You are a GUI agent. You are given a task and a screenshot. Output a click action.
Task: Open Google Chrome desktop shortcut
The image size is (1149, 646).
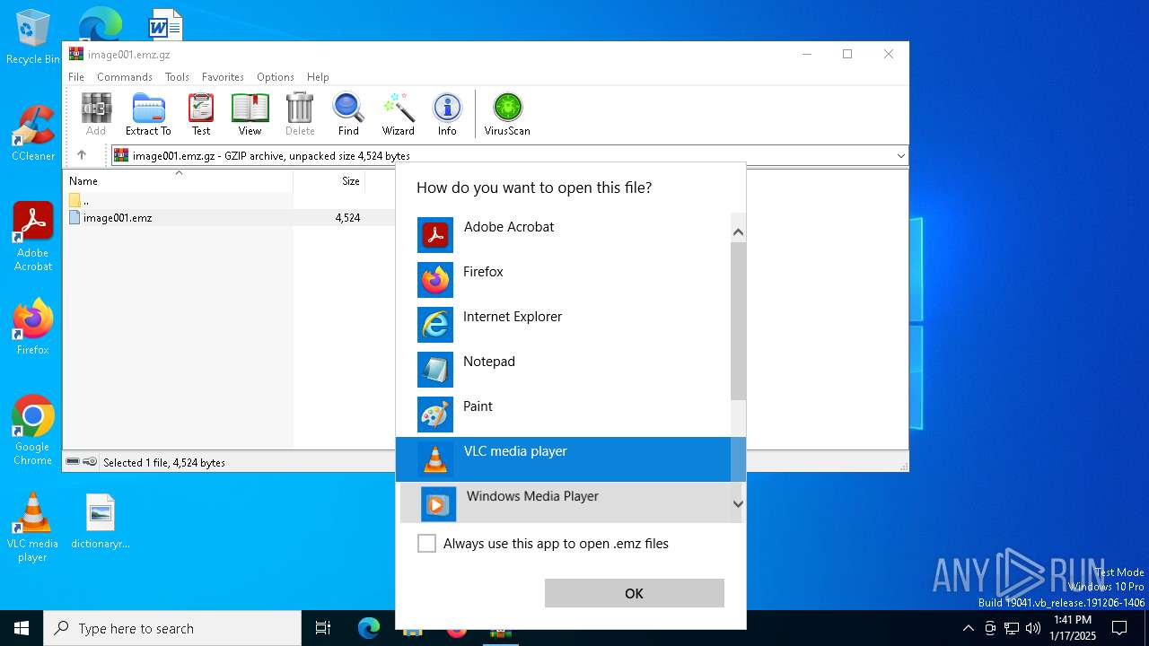coord(32,431)
